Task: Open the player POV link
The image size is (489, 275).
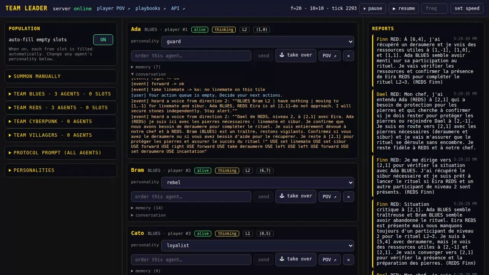Action: coord(113,8)
